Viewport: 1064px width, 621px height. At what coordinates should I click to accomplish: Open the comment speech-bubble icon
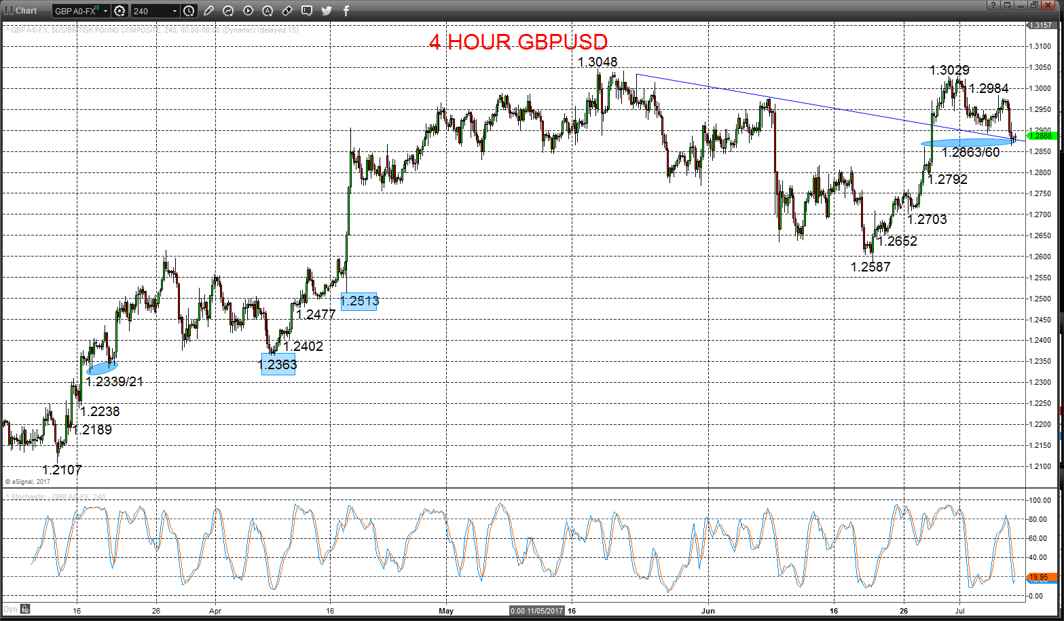pos(307,11)
